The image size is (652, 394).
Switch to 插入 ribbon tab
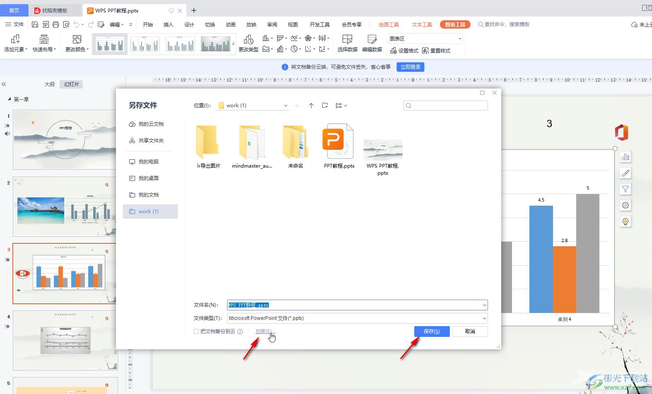click(x=169, y=24)
